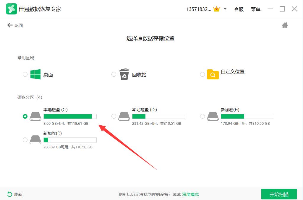Click the home icon
This screenshot has height=200, width=303.
[x=285, y=25]
